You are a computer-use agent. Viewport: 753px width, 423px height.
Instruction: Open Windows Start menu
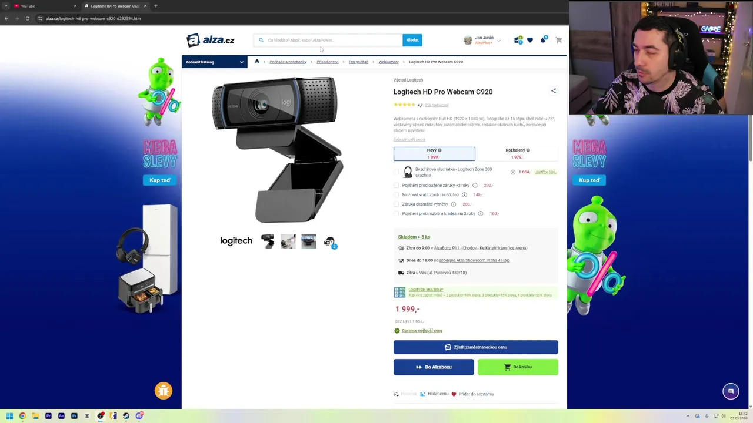pyautogui.click(x=9, y=416)
